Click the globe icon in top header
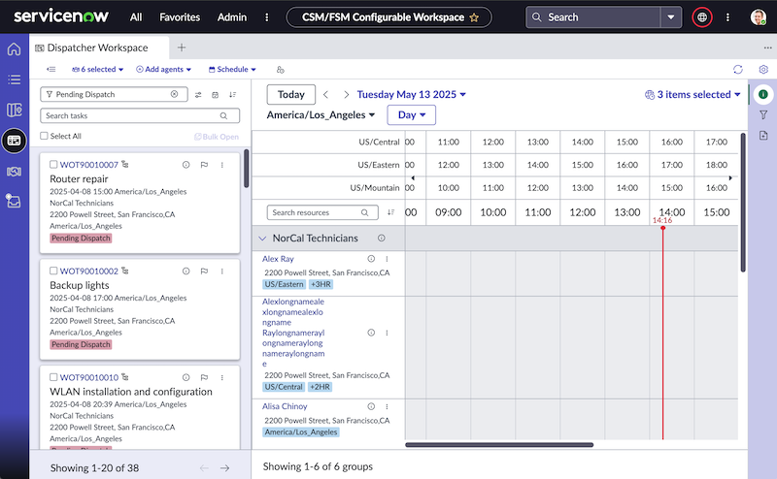777x479 pixels. (x=701, y=17)
